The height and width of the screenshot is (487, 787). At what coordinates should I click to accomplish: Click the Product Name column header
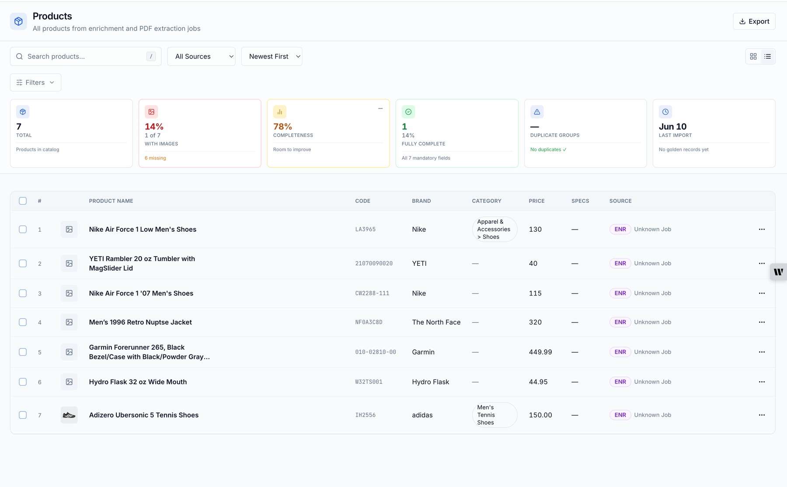[111, 201]
